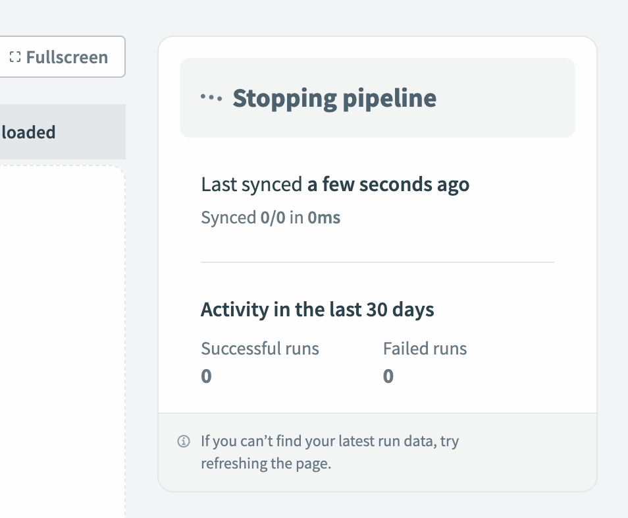The image size is (628, 518).
Task: Click the 'refreshing the page' footer line
Action: click(265, 463)
